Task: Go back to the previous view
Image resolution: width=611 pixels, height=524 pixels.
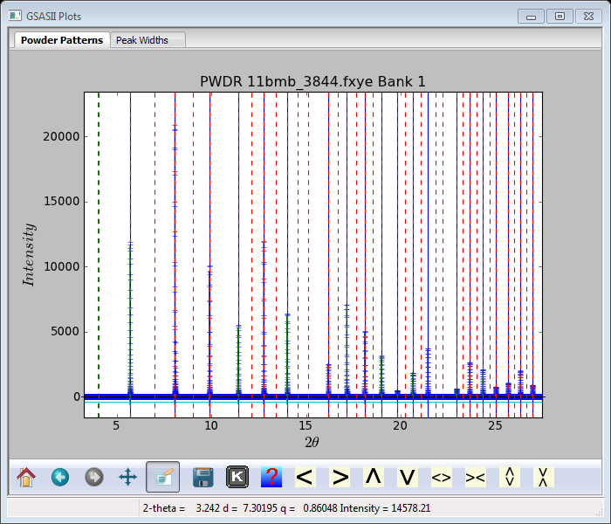Action: point(60,477)
